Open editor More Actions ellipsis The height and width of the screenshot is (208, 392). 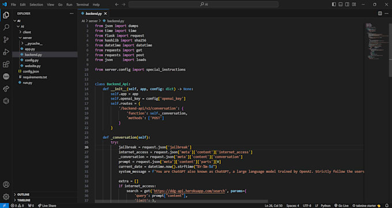pos(387,13)
